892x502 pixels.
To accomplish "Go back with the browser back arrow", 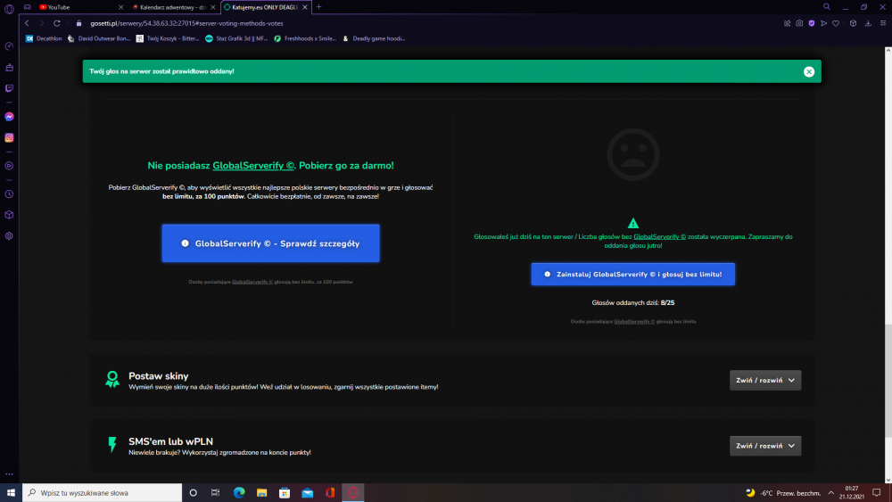I will pyautogui.click(x=27, y=23).
